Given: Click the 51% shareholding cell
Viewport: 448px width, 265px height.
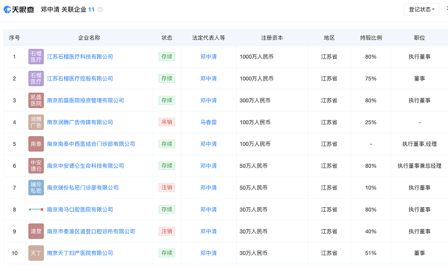Looking at the screenshot, I should 371,253.
